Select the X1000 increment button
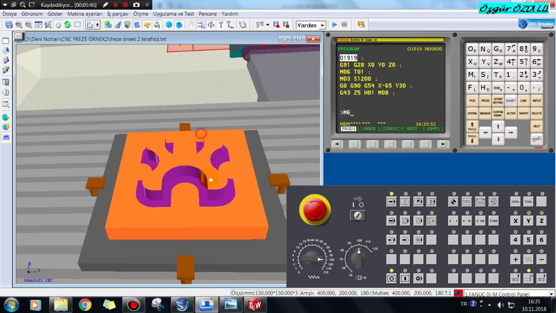The image size is (556, 313). pos(493,221)
